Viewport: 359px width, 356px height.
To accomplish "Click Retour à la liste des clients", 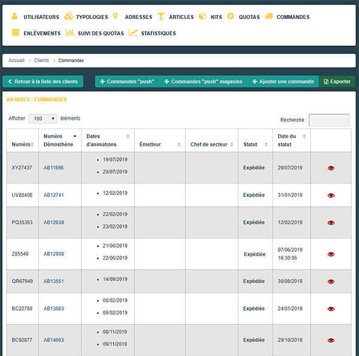I will [x=43, y=81].
